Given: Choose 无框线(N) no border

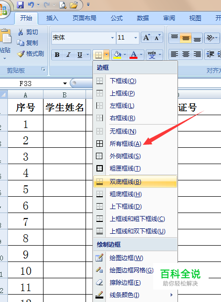Looking at the screenshot, I should point(135,131).
